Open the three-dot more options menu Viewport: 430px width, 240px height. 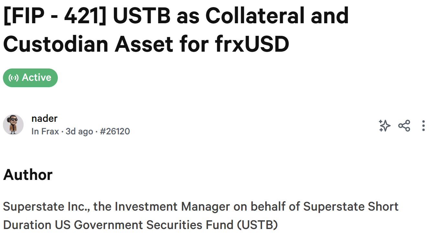[423, 126]
